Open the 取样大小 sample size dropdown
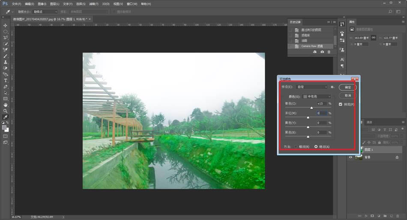Image resolution: width=407 pixels, height=220 pixels. (45, 12)
